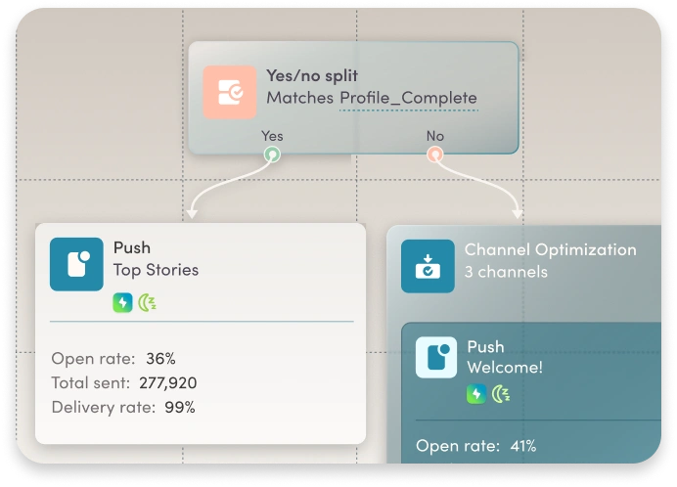Select the Yes/no split title
Image resolution: width=677 pixels, height=487 pixels.
click(x=310, y=75)
